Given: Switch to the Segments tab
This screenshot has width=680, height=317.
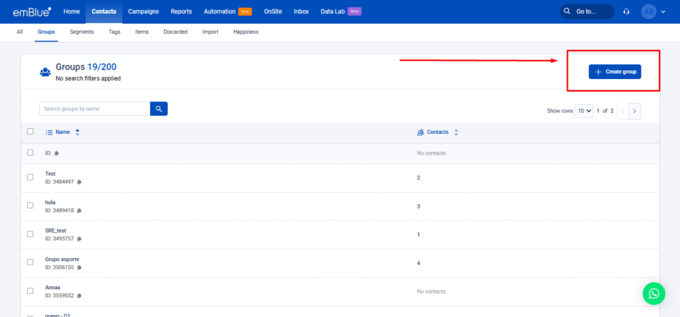Looking at the screenshot, I should [82, 32].
